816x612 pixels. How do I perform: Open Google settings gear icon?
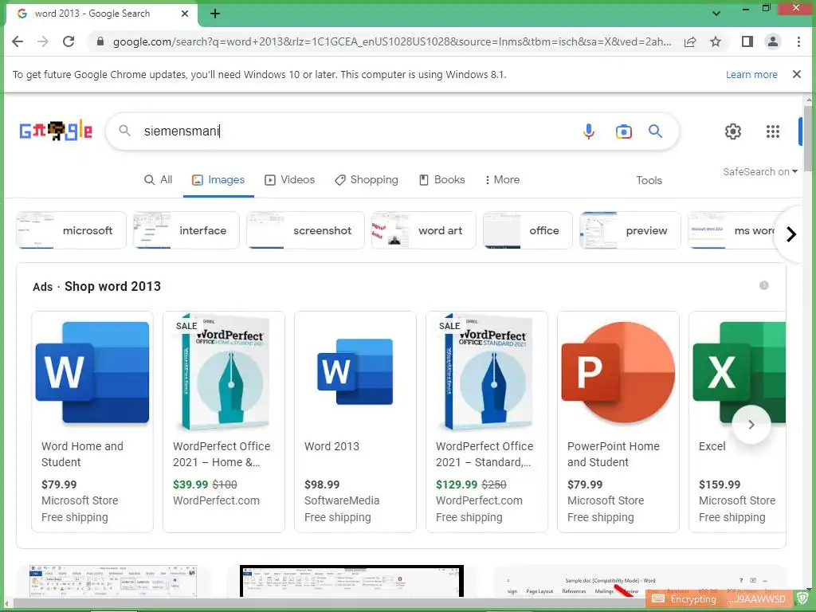pos(733,131)
